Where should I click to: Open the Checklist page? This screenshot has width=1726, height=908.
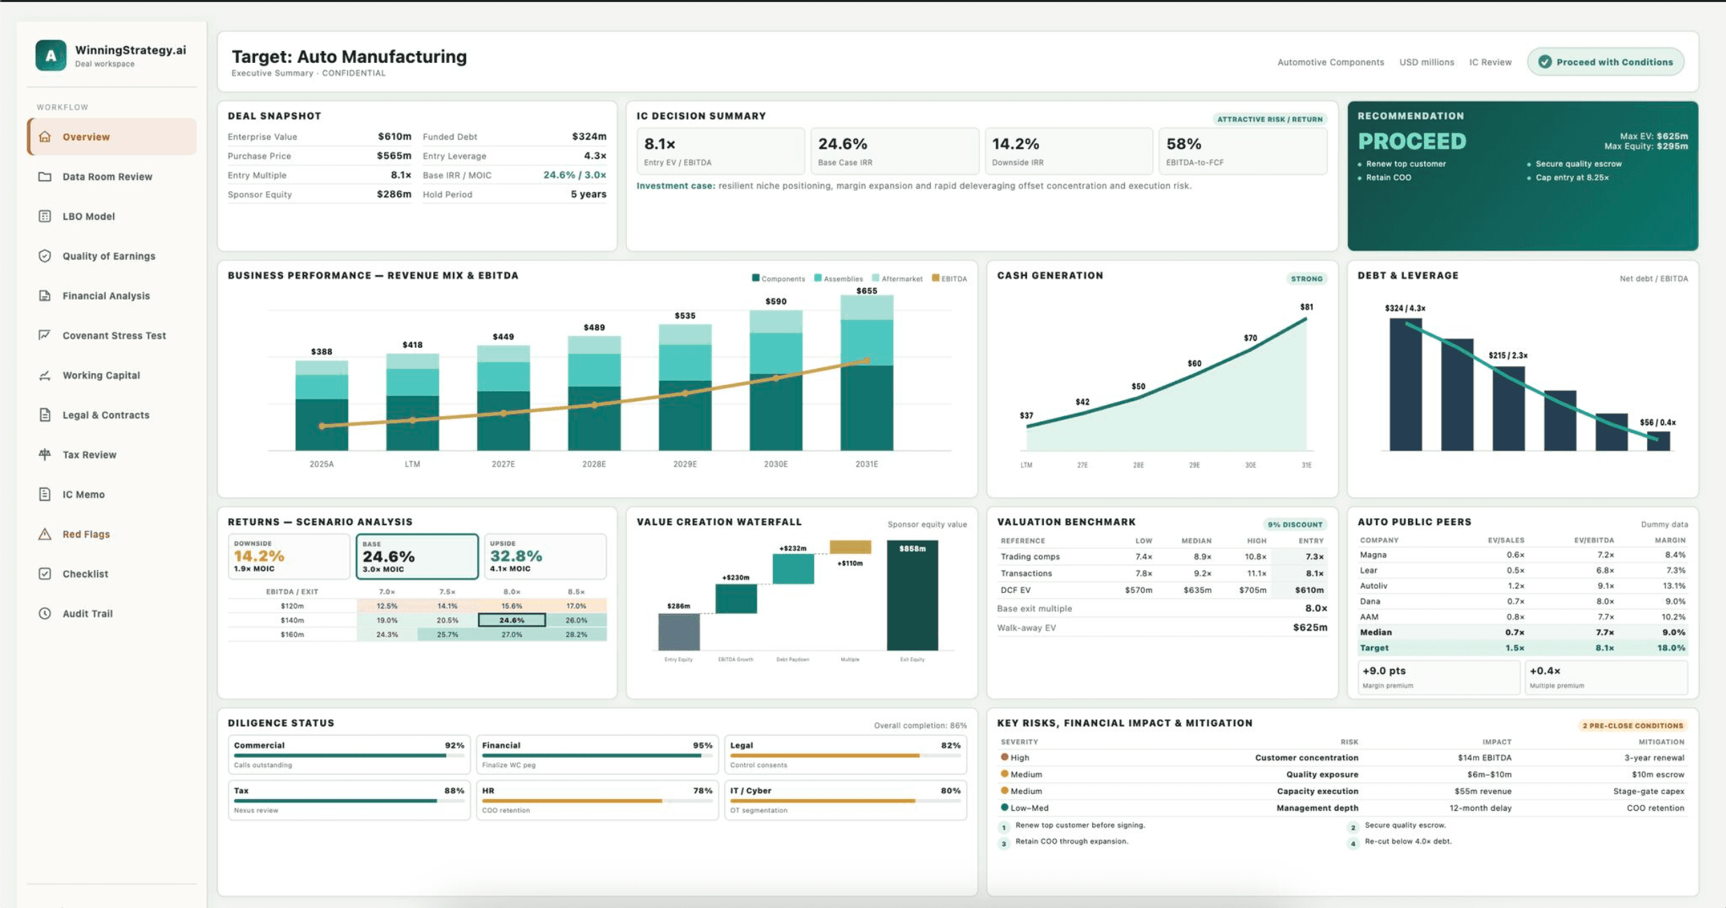(112, 573)
